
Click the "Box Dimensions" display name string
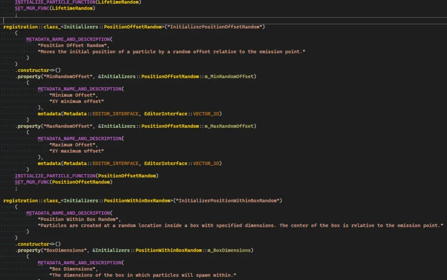72,269
